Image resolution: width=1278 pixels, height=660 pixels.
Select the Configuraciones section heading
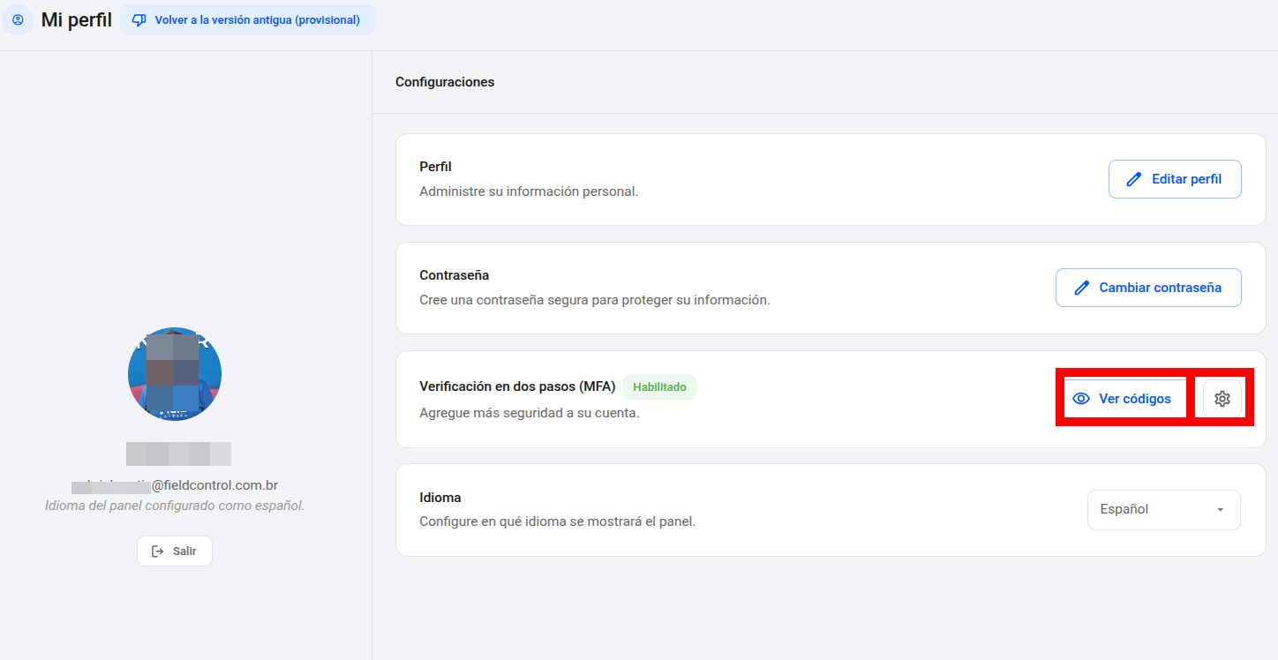(445, 82)
